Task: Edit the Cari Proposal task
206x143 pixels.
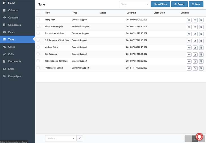Action: [x=195, y=54]
